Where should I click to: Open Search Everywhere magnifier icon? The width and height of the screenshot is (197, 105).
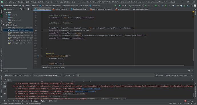tap(192, 5)
